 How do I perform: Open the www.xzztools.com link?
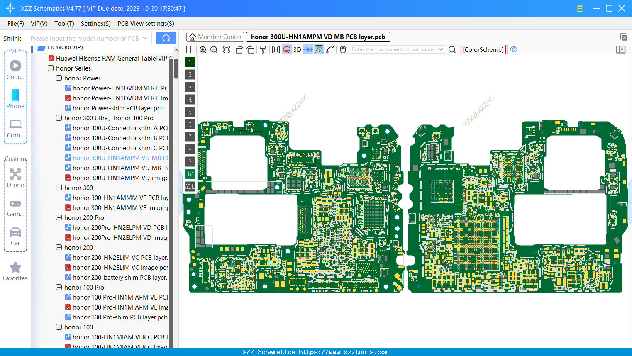(344, 352)
